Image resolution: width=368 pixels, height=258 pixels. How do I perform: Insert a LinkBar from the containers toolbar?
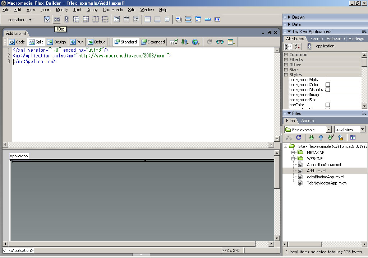(x=207, y=19)
